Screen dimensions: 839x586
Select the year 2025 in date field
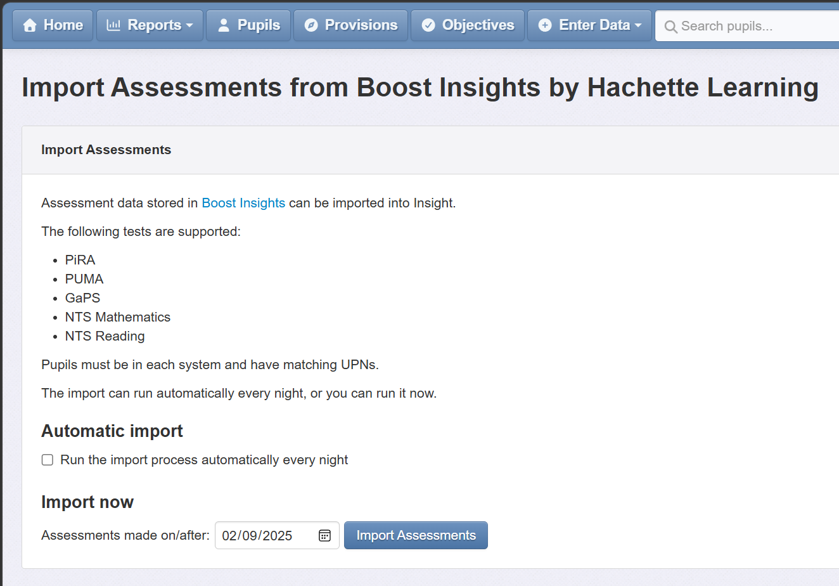pyautogui.click(x=278, y=535)
